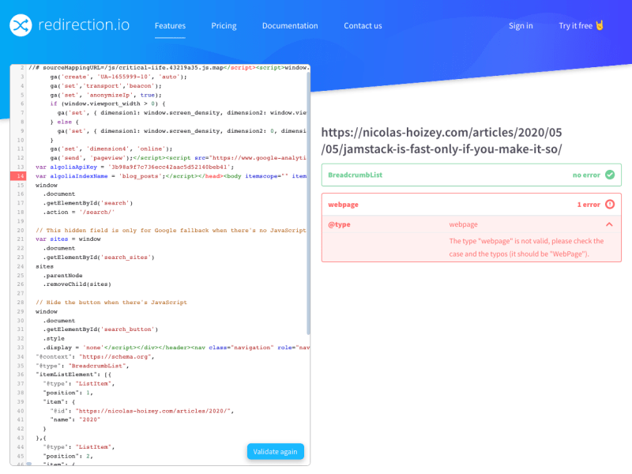The height and width of the screenshot is (474, 632).
Task: Click the '// Hide the button' comment line
Action: (x=111, y=303)
